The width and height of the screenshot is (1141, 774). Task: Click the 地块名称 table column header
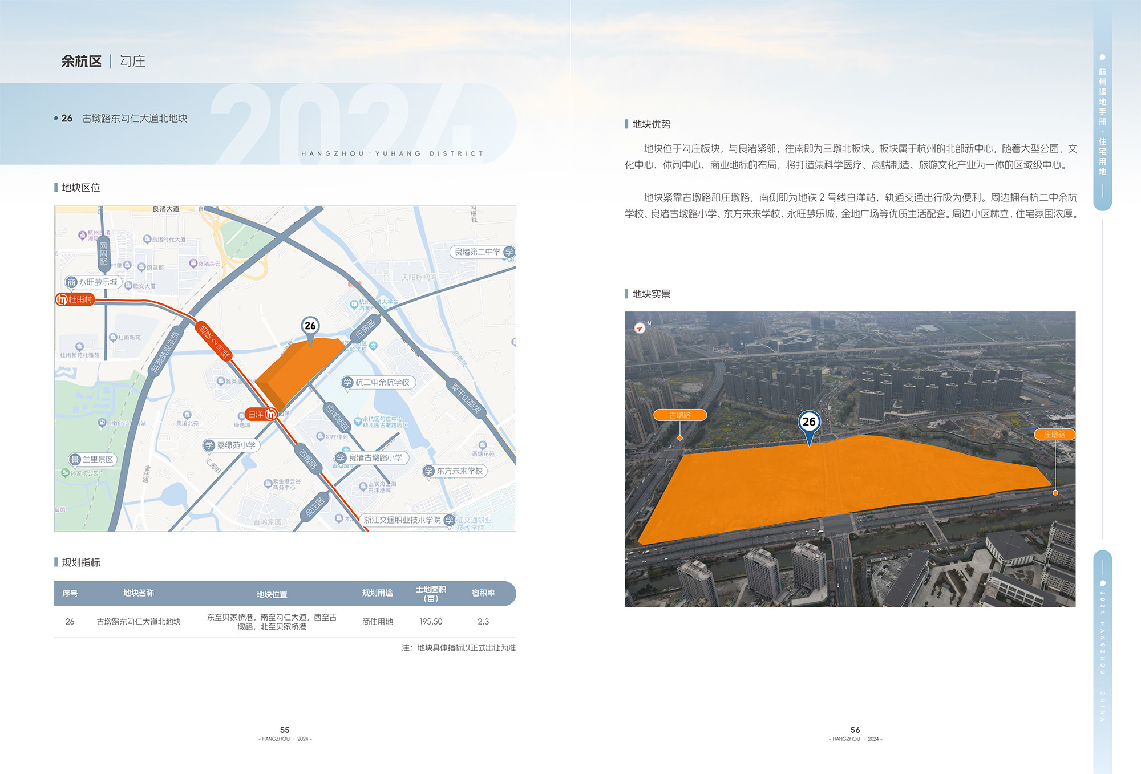(x=139, y=593)
